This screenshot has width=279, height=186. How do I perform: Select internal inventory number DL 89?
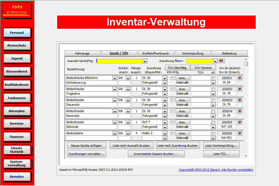227,115
